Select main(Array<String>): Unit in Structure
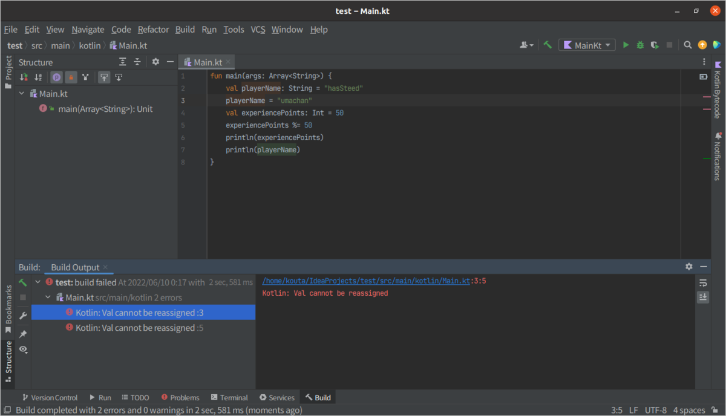 pos(105,109)
